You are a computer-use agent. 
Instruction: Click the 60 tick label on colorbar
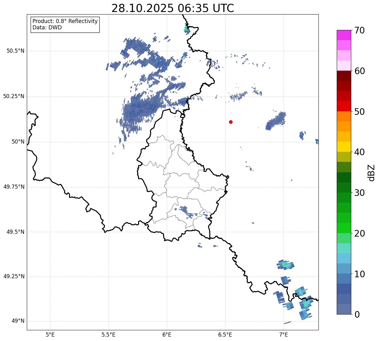(x=359, y=71)
